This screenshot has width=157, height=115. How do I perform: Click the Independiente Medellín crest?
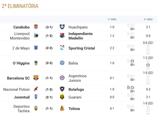62,36
